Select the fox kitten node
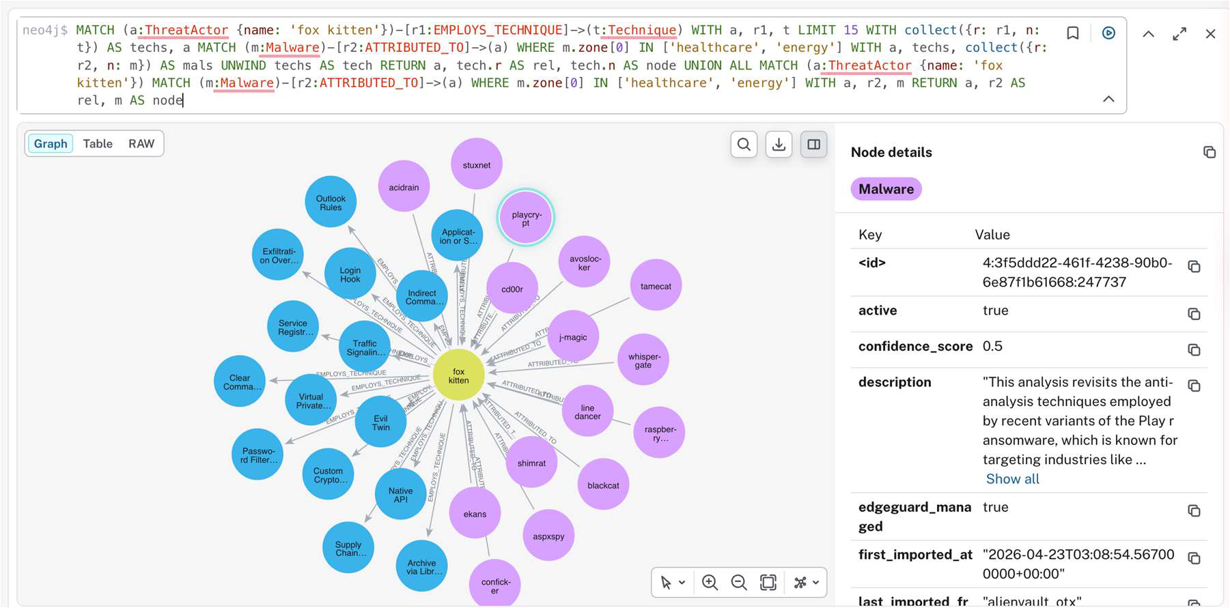 point(459,375)
